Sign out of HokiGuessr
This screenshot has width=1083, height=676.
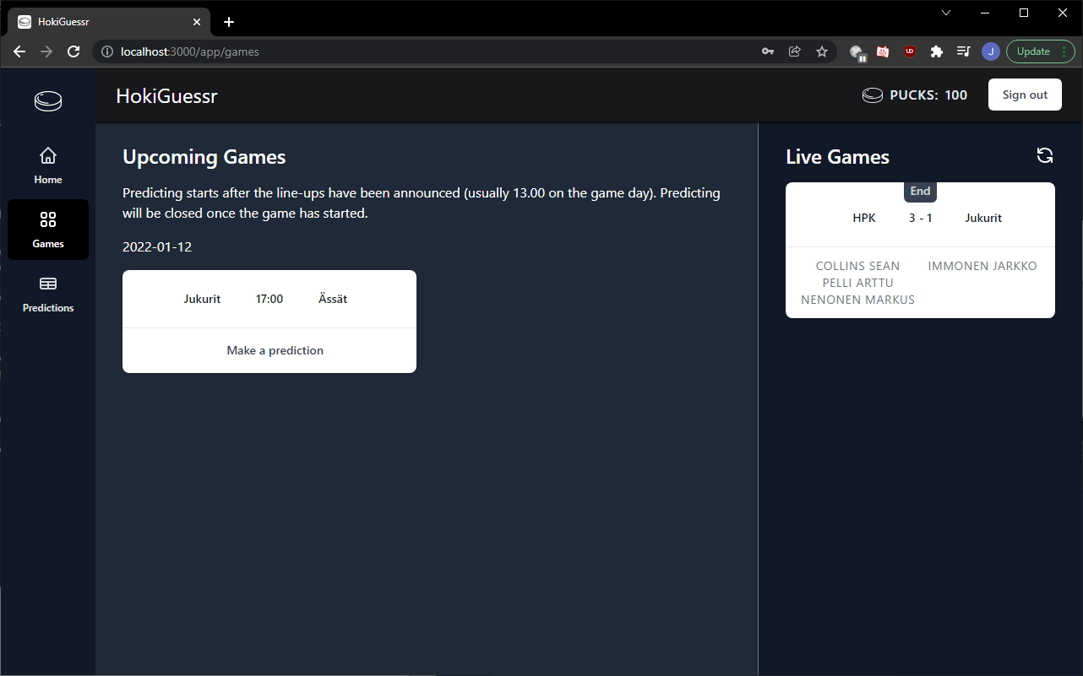(x=1025, y=94)
